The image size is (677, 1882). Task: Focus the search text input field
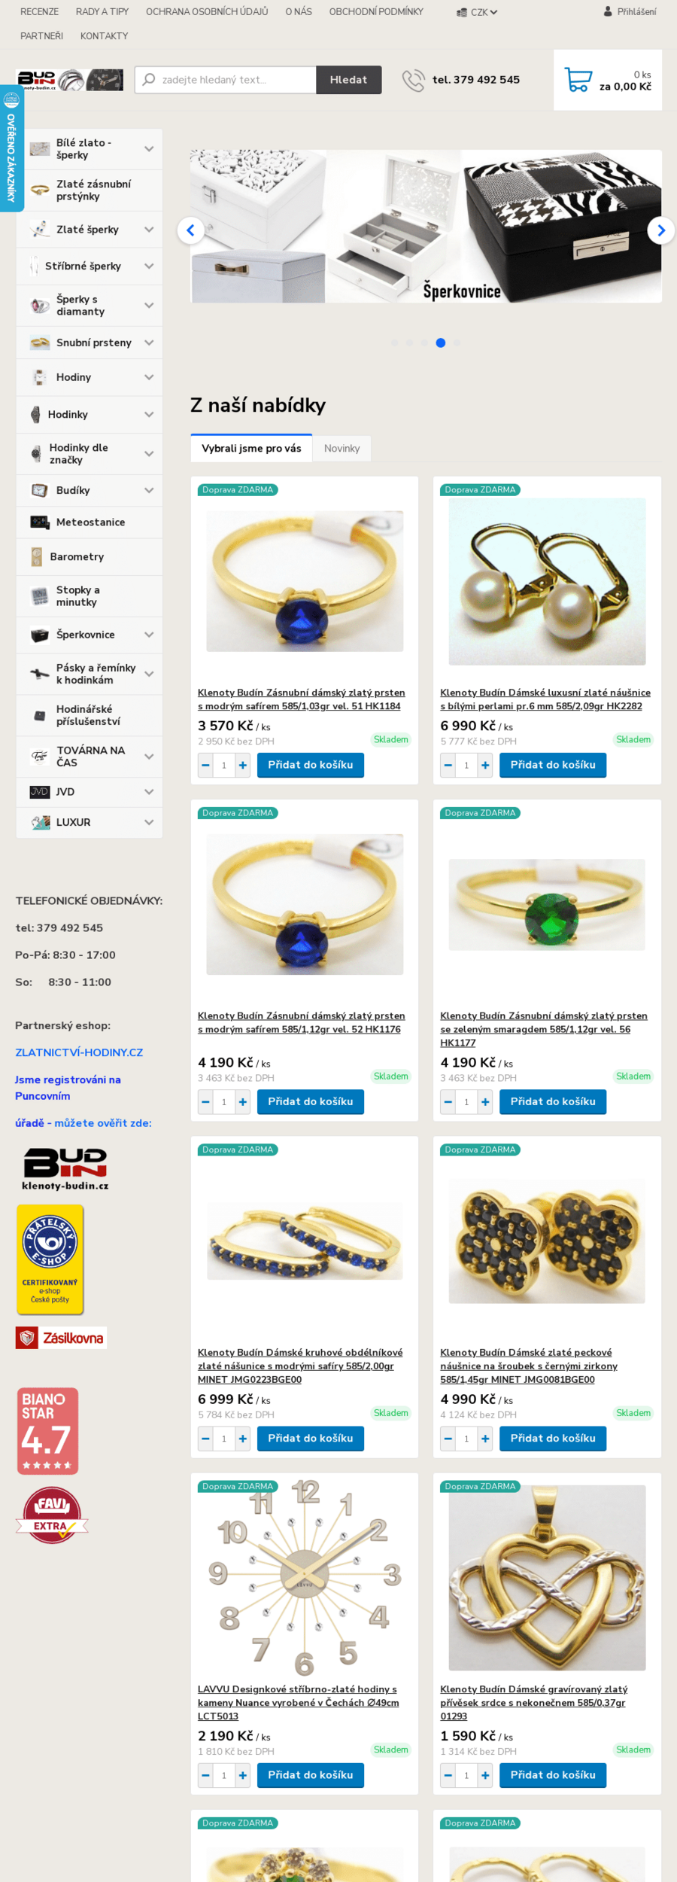pos(226,80)
